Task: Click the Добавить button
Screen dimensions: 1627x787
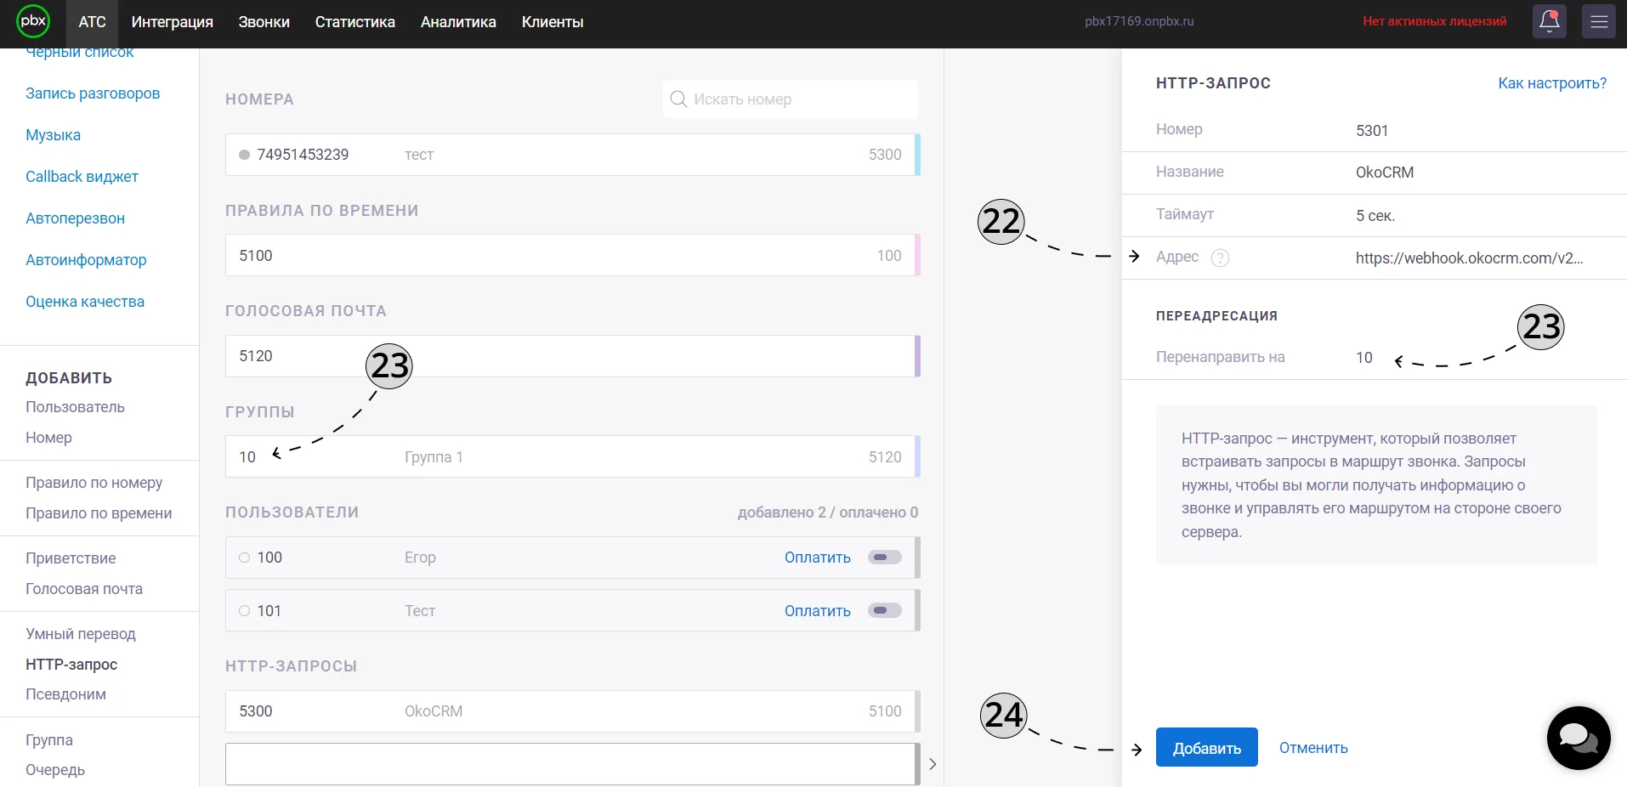Action: [x=1206, y=747]
